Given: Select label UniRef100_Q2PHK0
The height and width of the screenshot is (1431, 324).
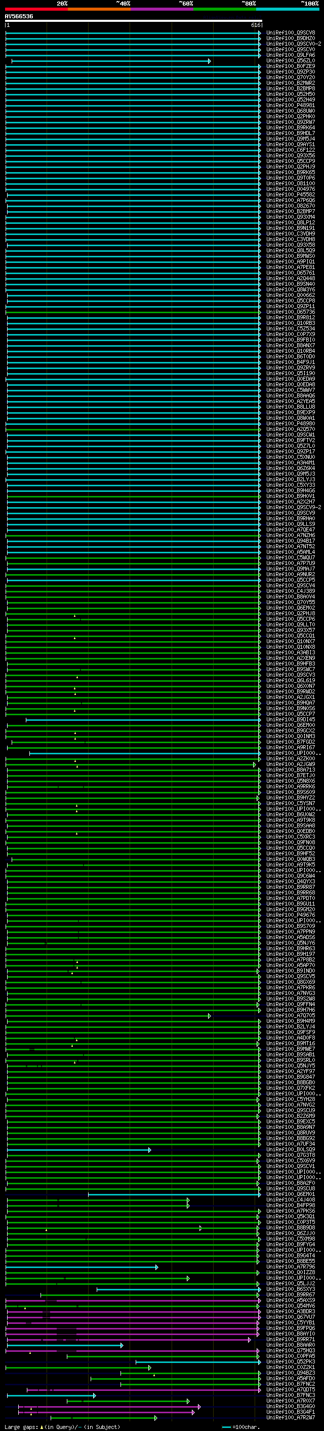Looking at the screenshot, I should tap(291, 116).
